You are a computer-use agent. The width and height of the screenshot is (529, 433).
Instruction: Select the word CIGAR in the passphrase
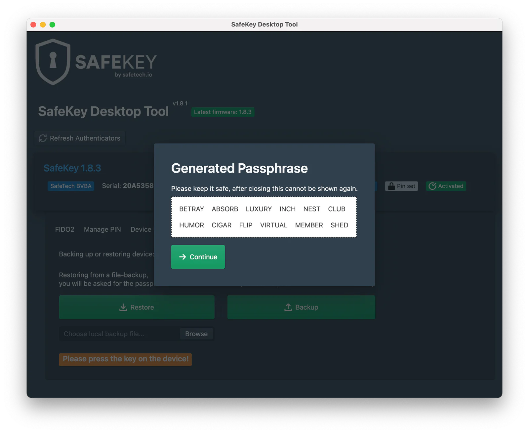[x=222, y=225]
